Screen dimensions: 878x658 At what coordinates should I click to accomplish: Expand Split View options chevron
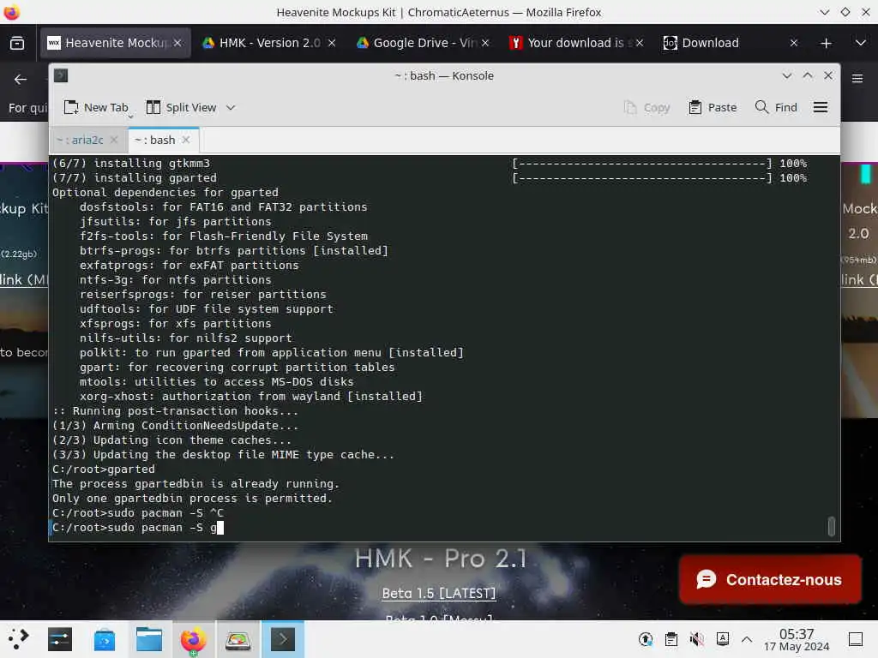point(231,107)
